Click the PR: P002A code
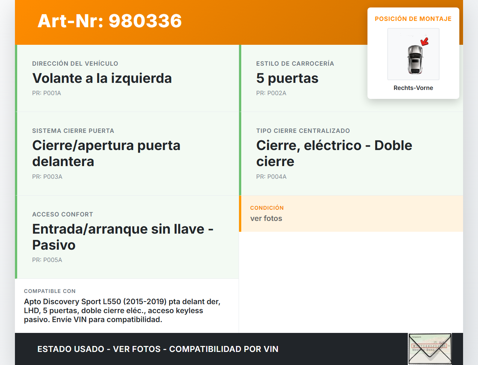 pyautogui.click(x=271, y=93)
